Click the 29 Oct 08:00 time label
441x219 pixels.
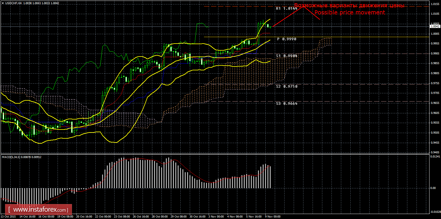(178, 217)
